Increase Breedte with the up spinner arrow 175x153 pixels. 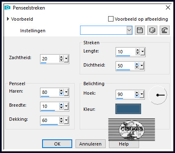[61, 105]
